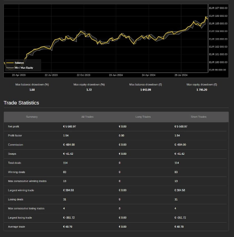Select the Largest winning trade row label
Image resolution: width=234 pixels, height=237 pixels.
(x=21, y=190)
